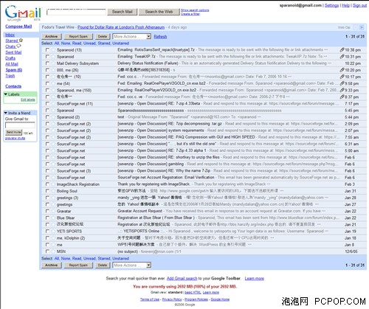Go to Sent Mail
The height and width of the screenshot is (309, 369).
[13, 52]
